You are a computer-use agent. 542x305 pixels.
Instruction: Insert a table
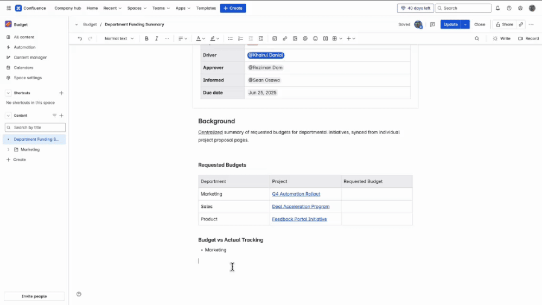(x=335, y=39)
